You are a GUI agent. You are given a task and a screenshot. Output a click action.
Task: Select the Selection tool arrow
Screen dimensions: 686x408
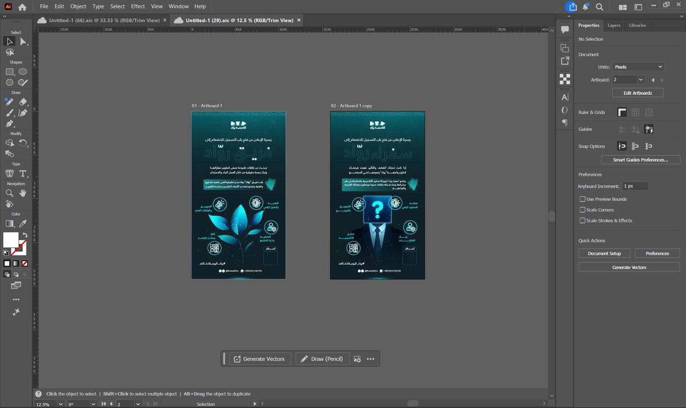pyautogui.click(x=10, y=41)
